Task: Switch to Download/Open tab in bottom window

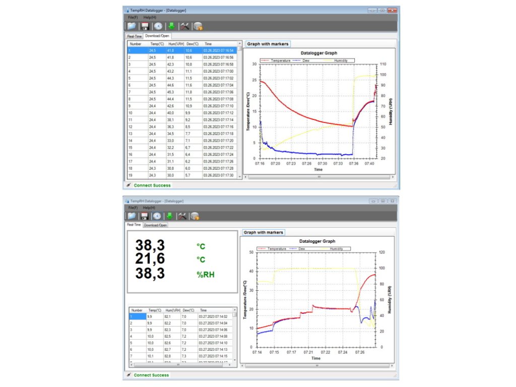Action: [x=155, y=225]
